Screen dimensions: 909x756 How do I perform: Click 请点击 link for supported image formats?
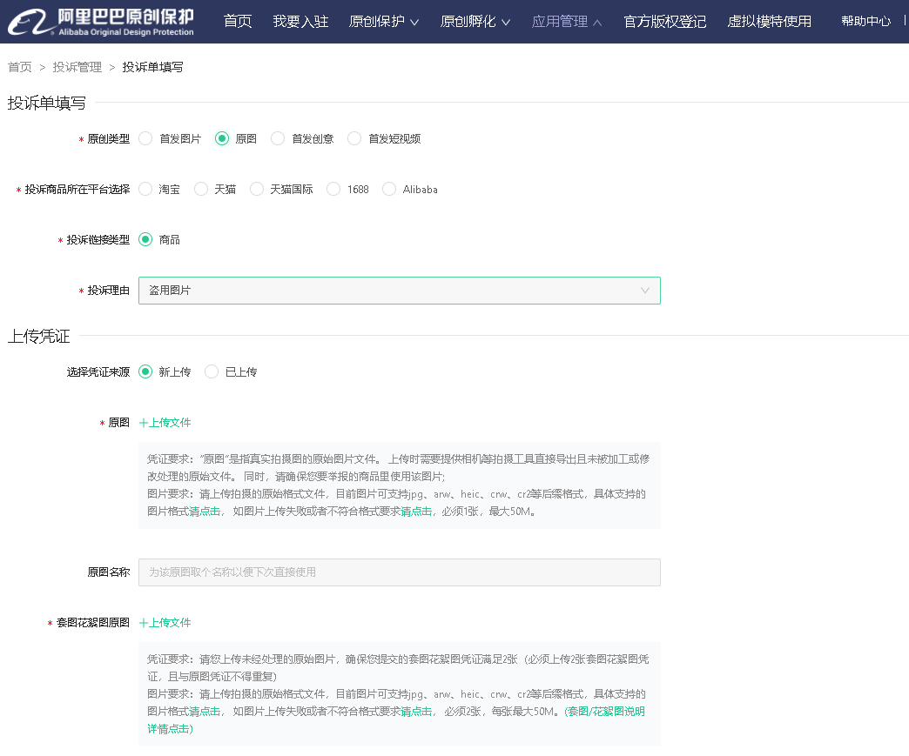click(205, 512)
